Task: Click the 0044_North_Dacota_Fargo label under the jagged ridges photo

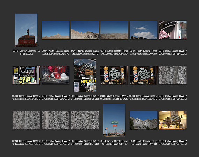Action: [85, 52]
